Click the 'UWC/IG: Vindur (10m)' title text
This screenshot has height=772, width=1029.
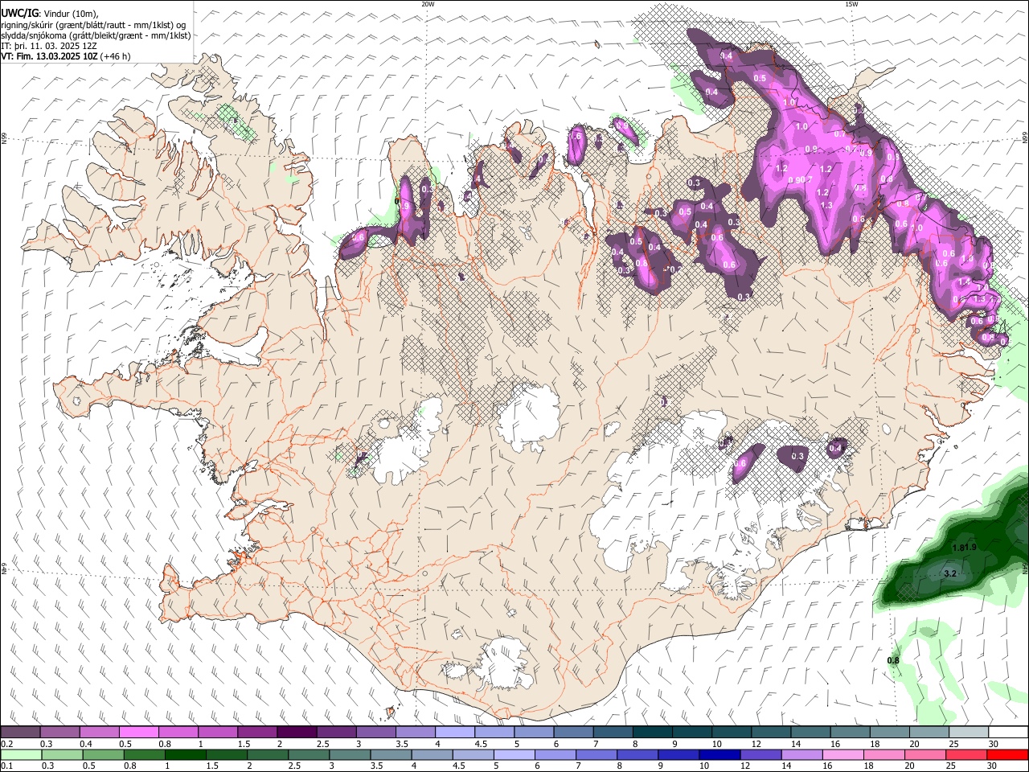tap(50, 14)
